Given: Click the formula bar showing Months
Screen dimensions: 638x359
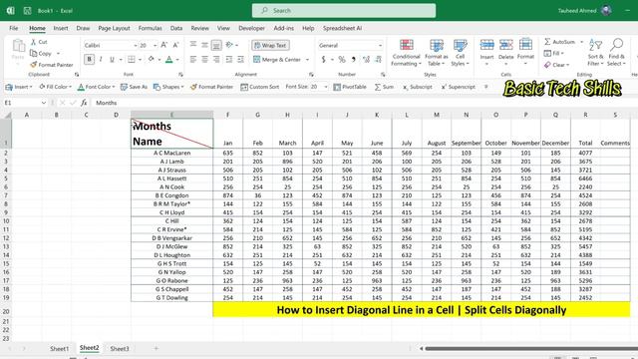Looking at the screenshot, I should pyautogui.click(x=364, y=103).
